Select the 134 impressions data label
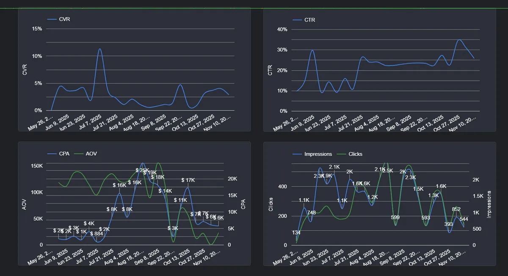 click(296, 233)
